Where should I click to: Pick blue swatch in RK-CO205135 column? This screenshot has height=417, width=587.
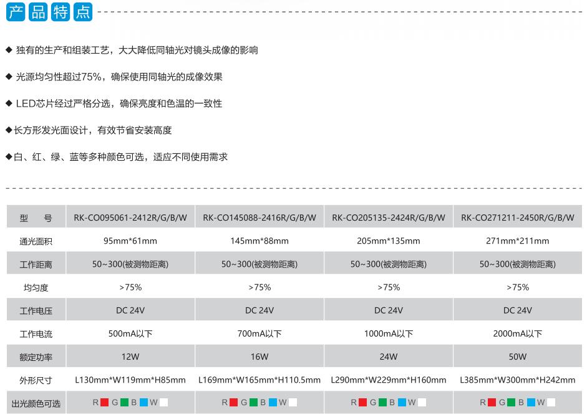(402, 403)
